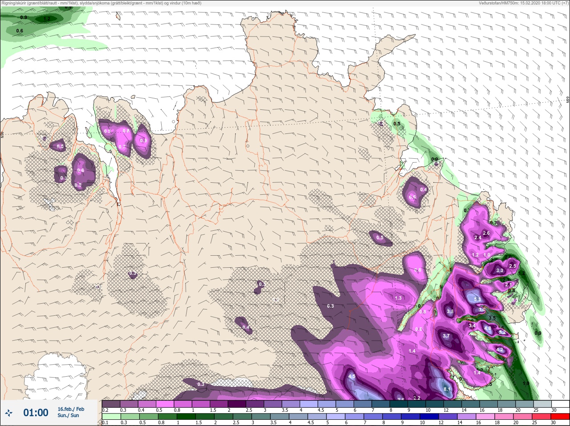This screenshot has width=570, height=426.
Task: Click the 1.3 precipitation value on the map
Action: coord(398,298)
